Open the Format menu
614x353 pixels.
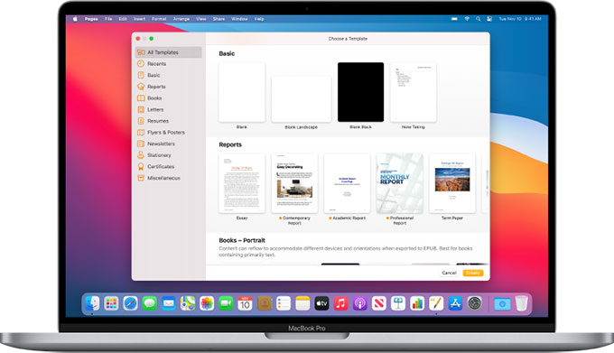[x=159, y=19]
